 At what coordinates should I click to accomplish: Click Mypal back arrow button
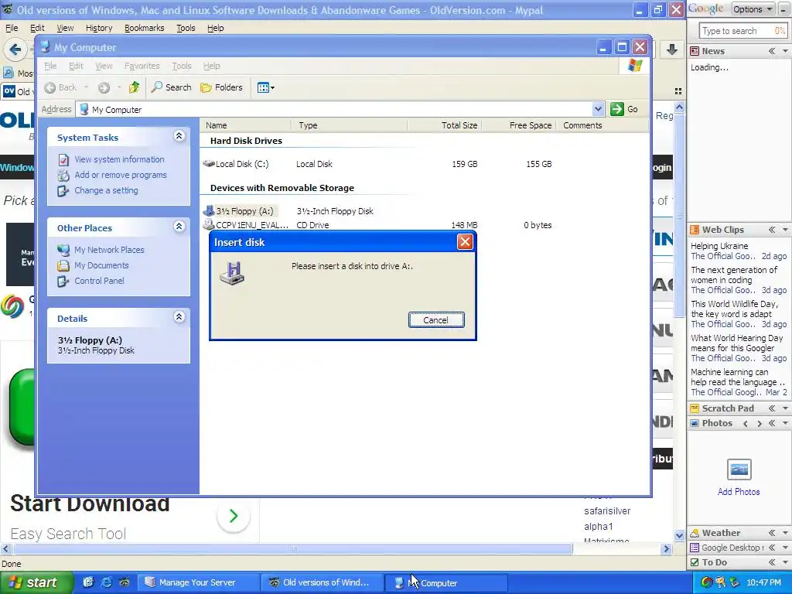click(15, 49)
